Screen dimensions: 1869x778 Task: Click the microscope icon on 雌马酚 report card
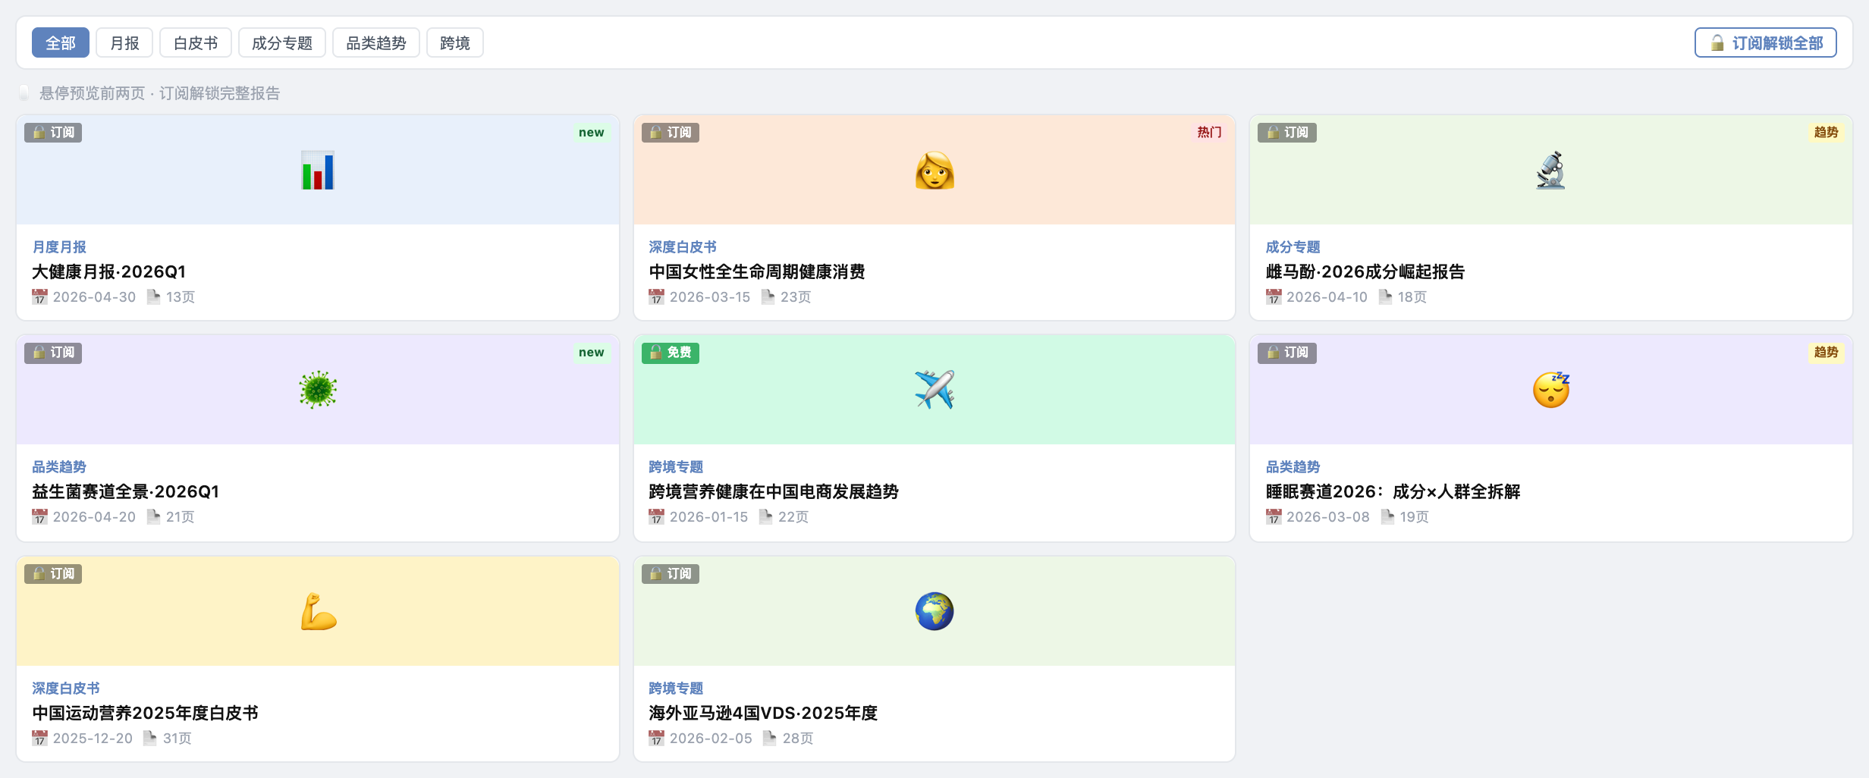coord(1551,171)
